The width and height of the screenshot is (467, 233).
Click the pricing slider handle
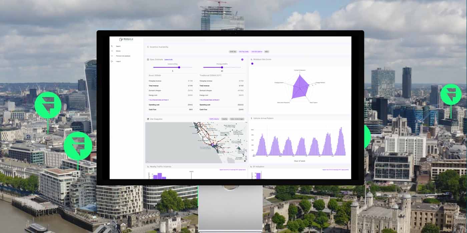[222, 67]
